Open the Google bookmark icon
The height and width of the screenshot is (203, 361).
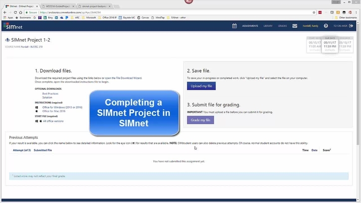pos(35,18)
